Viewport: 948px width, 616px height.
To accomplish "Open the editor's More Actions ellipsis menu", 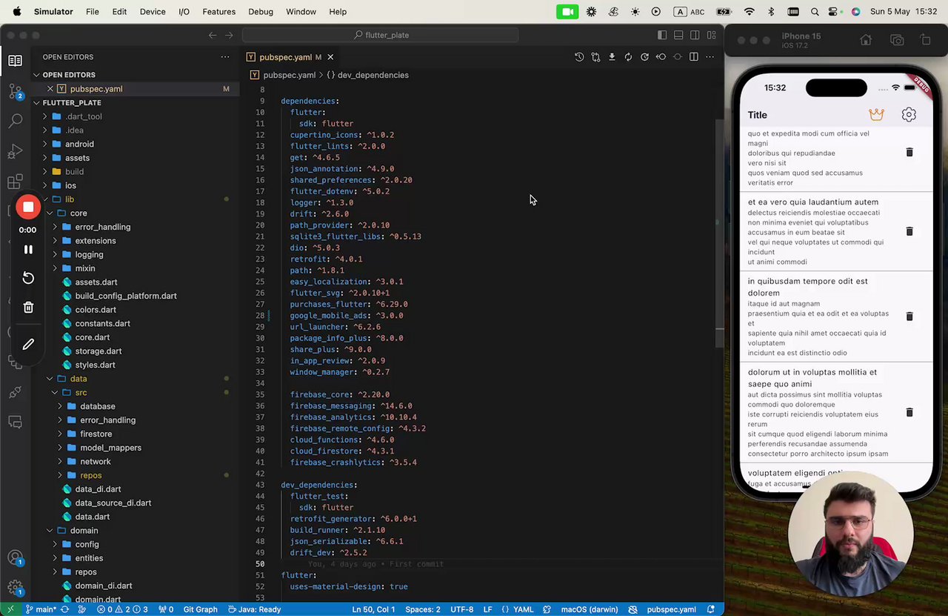I will coord(710,57).
